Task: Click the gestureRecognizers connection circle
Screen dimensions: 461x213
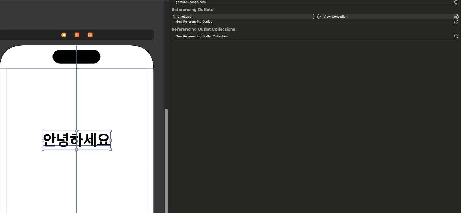Action: [x=456, y=2]
